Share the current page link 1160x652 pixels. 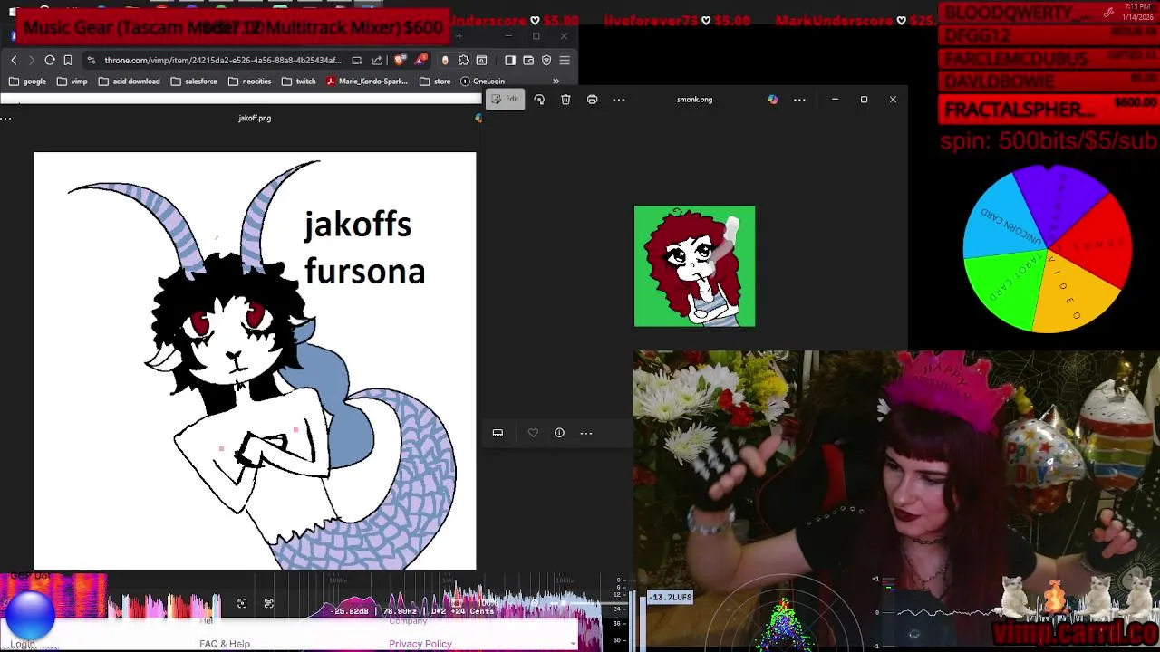pos(377,60)
